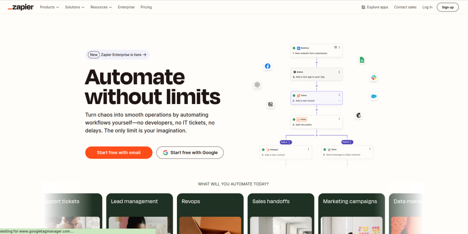The width and height of the screenshot is (468, 234).
Task: Click the Google Sheets floating icon
Action: [362, 60]
